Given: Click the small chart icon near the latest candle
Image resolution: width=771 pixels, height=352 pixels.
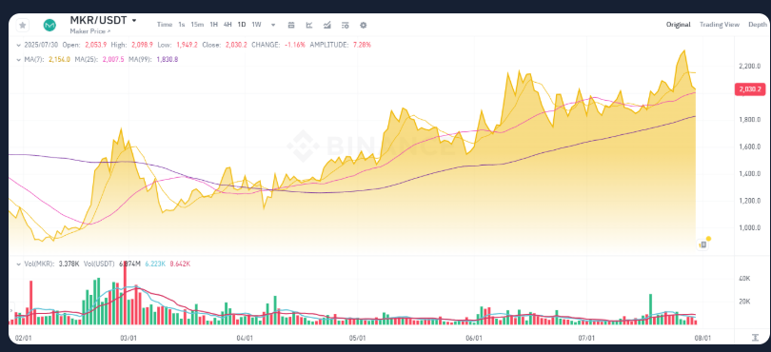Looking at the screenshot, I should click(x=703, y=244).
